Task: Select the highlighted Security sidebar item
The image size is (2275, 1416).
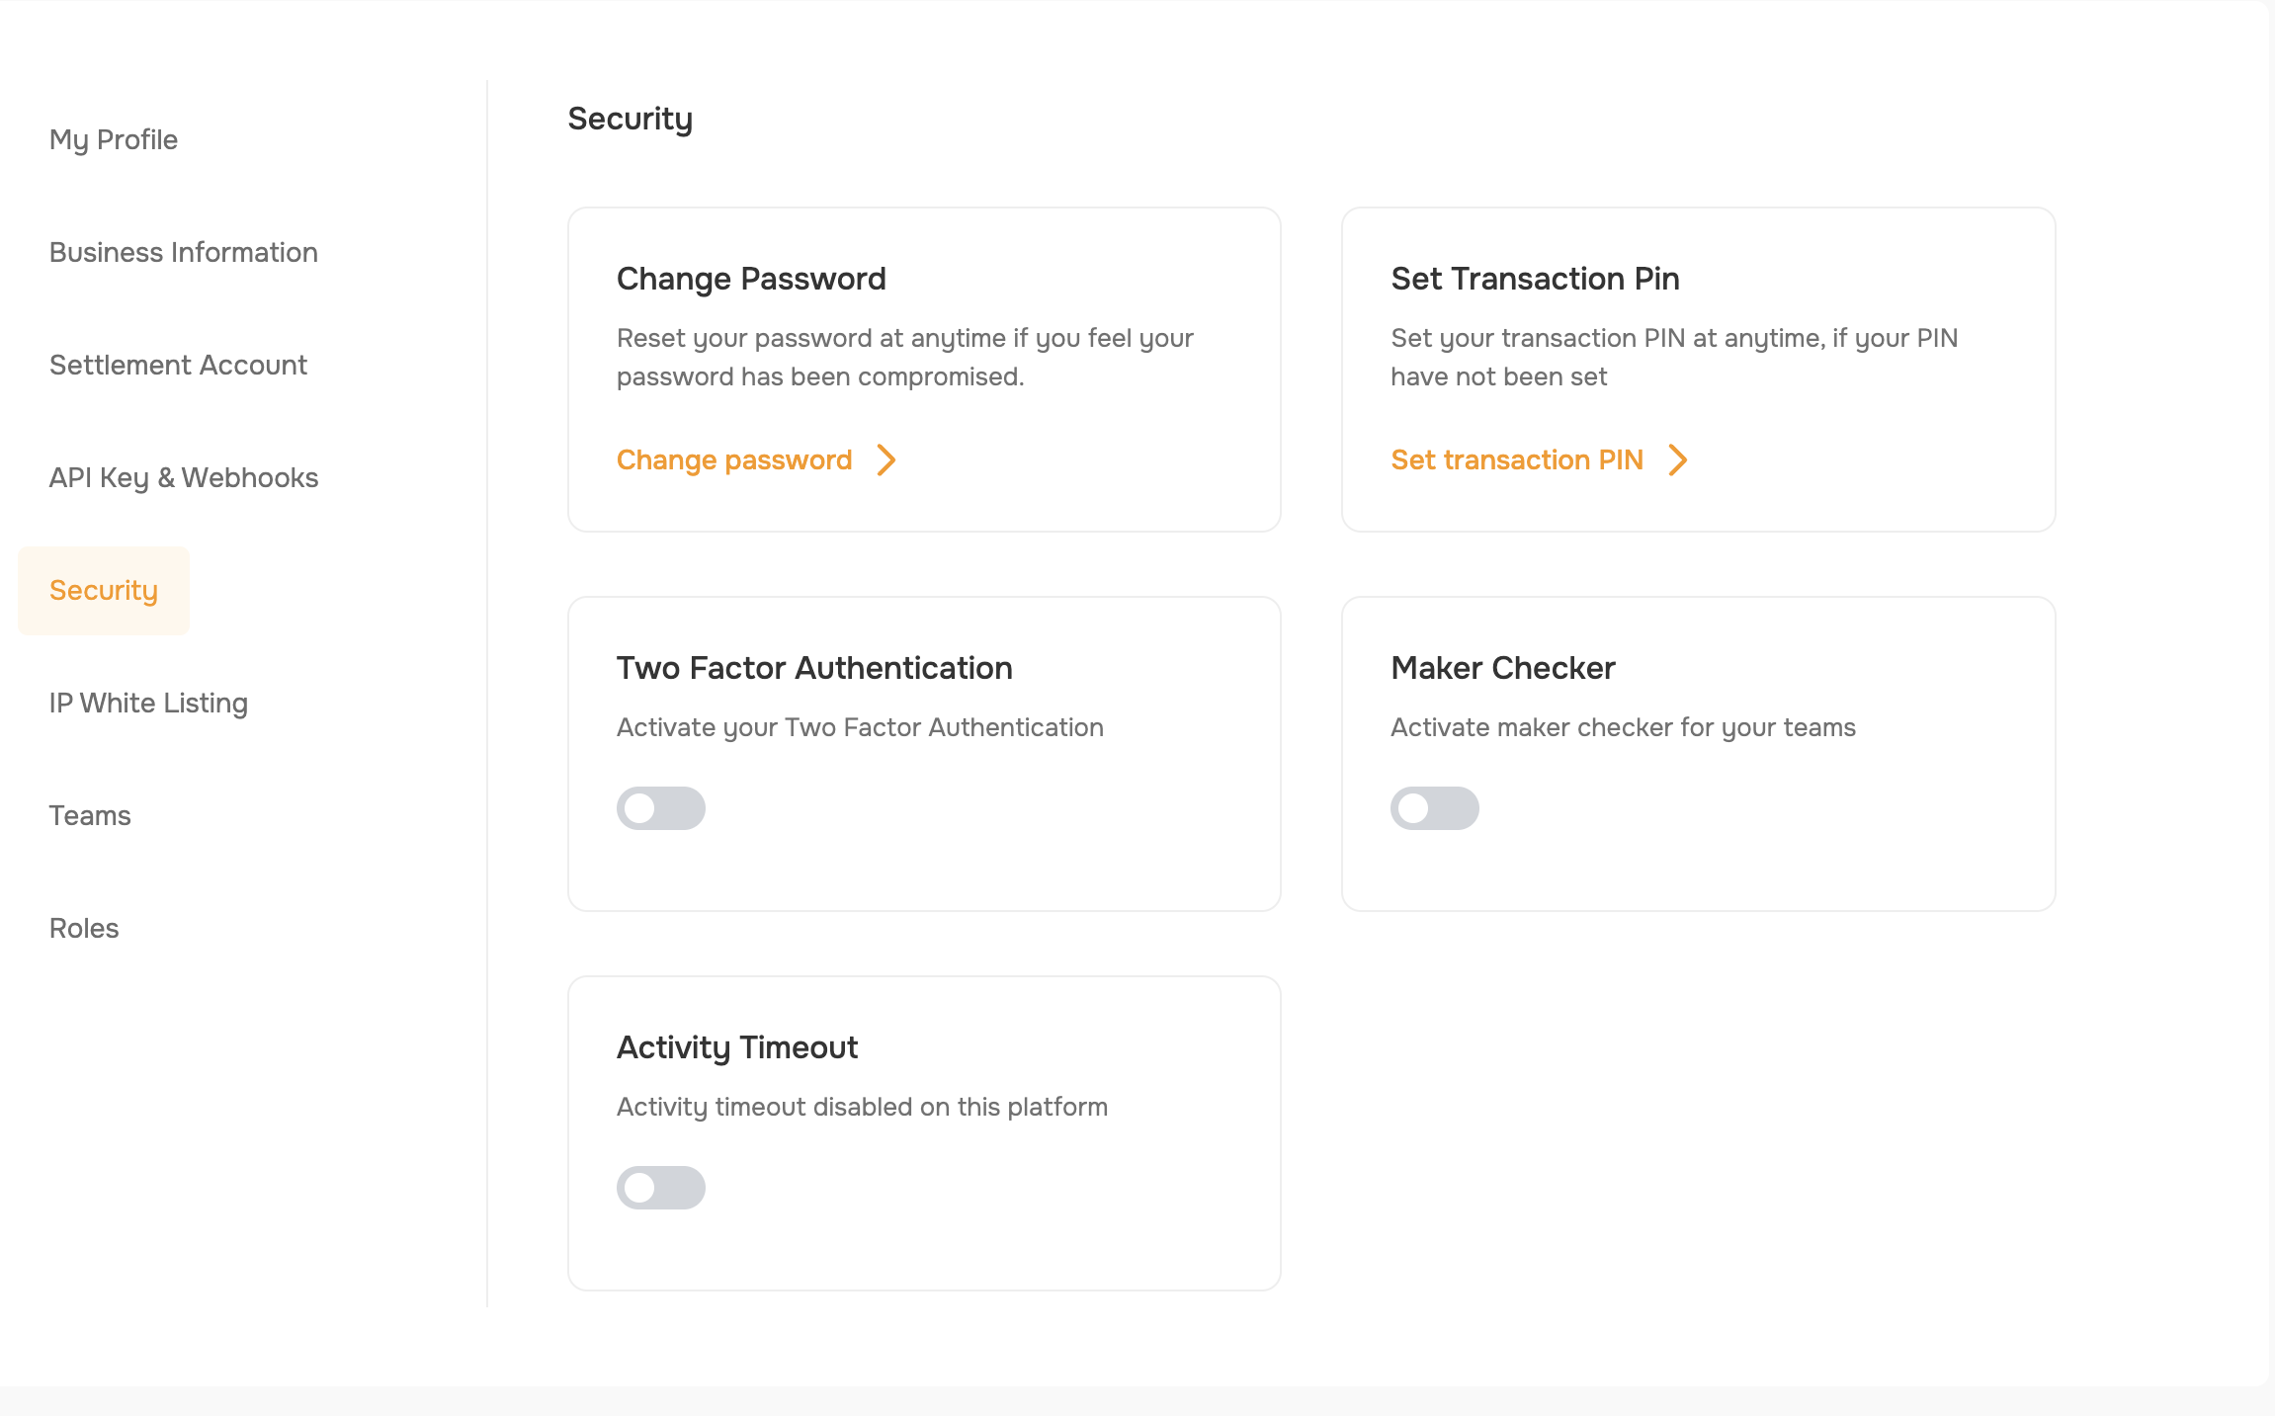Action: (104, 591)
